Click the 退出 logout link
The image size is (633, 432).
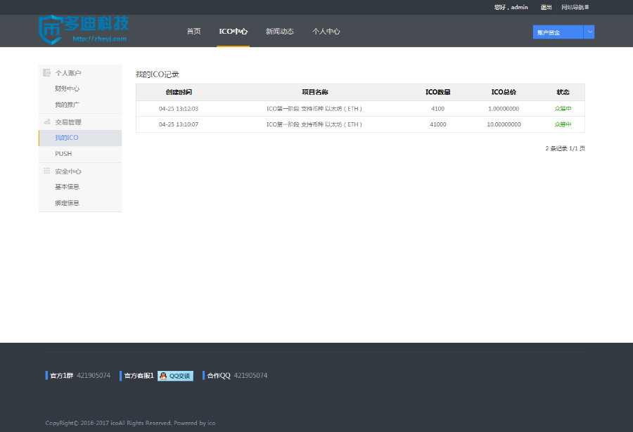coord(546,7)
